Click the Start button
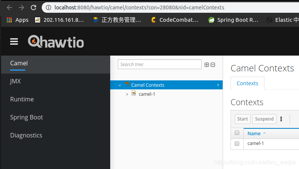The image size is (299, 169). click(243, 119)
